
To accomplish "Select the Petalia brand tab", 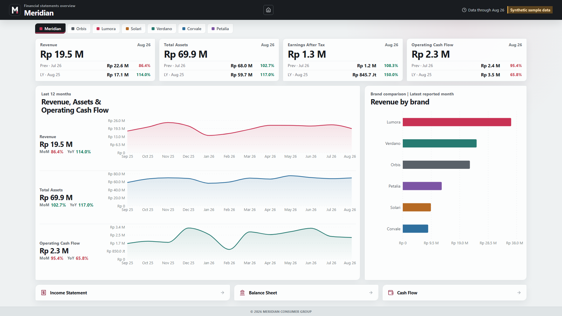I will [220, 29].
